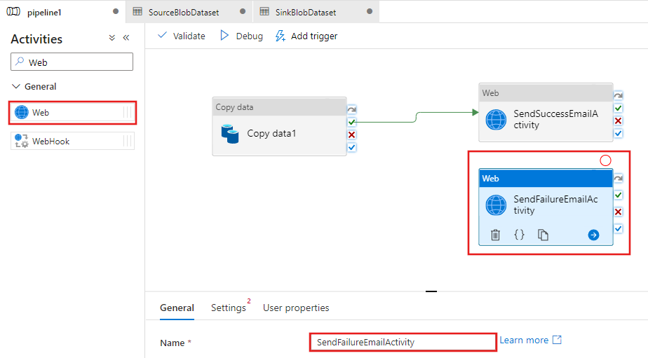
Task: Click the blue arrow add-output icon
Action: pyautogui.click(x=593, y=235)
